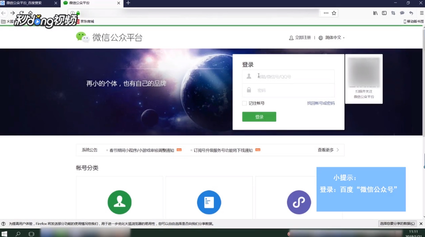Click the 帐号分类 heading
Image resolution: width=425 pixels, height=237 pixels.
pyautogui.click(x=87, y=168)
